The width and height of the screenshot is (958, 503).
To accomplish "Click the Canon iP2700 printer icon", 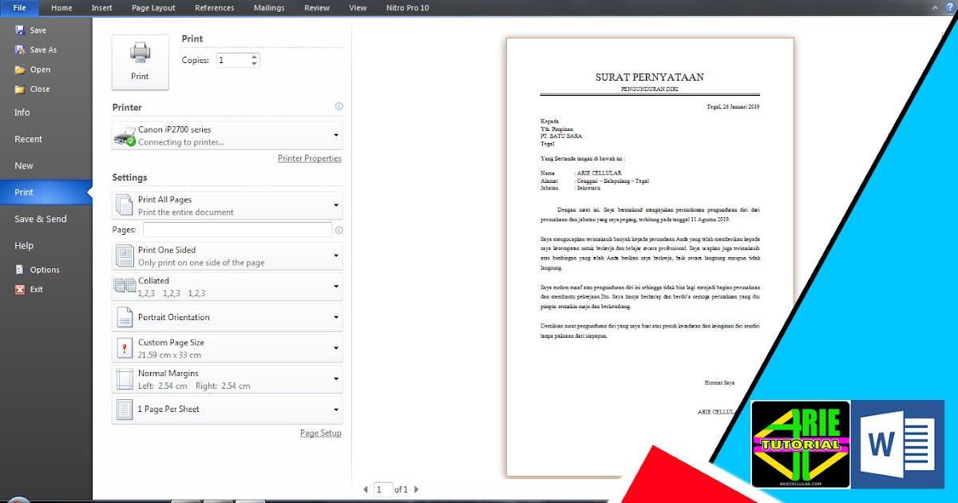I will click(x=125, y=136).
